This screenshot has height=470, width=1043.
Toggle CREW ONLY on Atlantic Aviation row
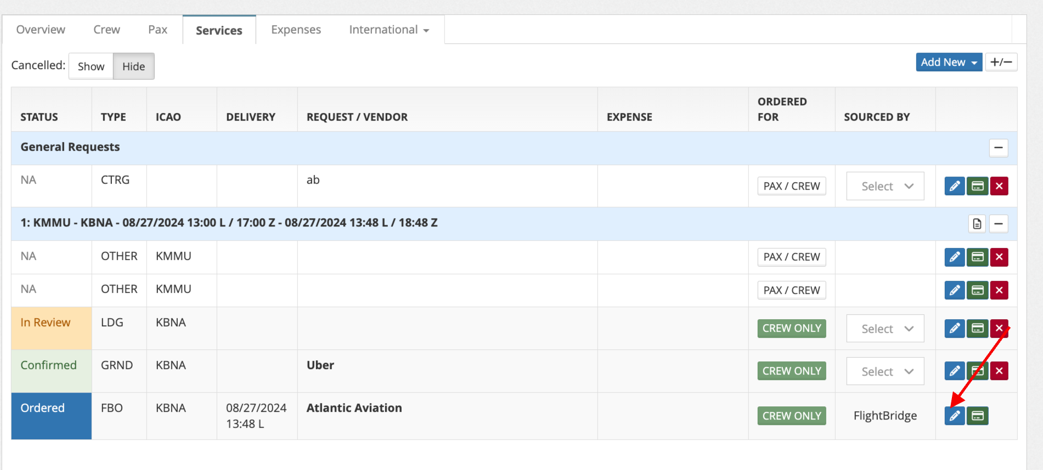coord(792,416)
